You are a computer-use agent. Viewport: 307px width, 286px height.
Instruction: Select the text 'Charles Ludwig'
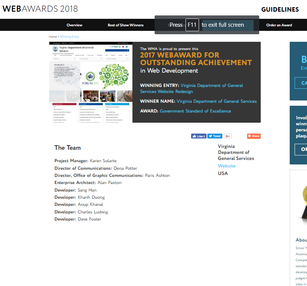pyautogui.click(x=93, y=212)
